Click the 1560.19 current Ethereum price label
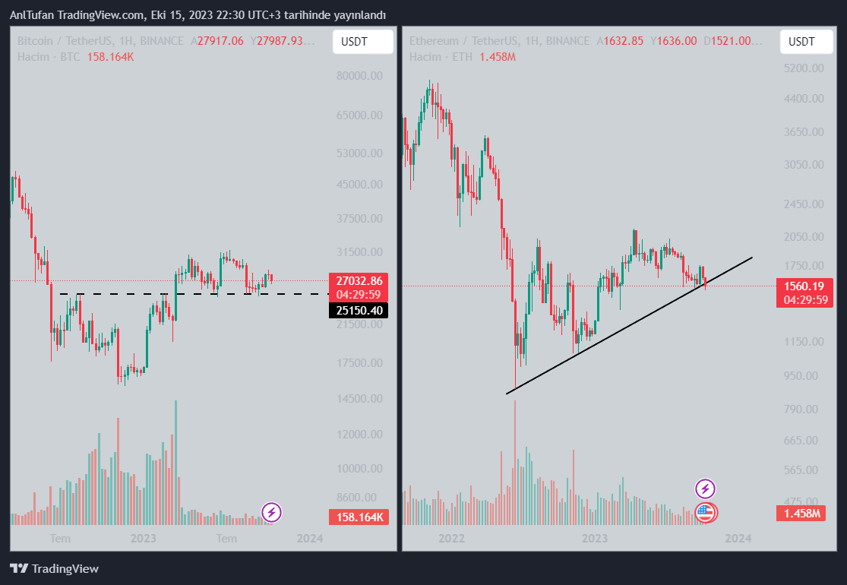Image resolution: width=847 pixels, height=585 pixels. pyautogui.click(x=805, y=286)
